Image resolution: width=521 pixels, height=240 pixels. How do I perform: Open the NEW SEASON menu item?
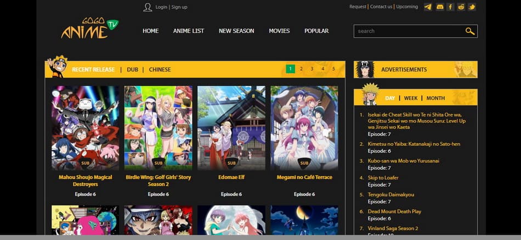pos(236,31)
